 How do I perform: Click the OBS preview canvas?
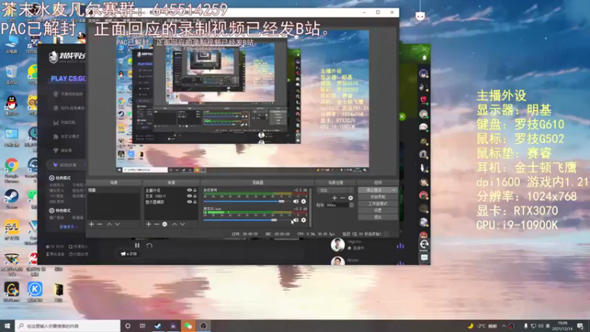tap(243, 101)
